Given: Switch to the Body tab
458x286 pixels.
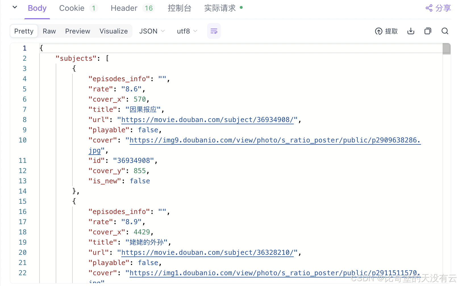Looking at the screenshot, I should [x=37, y=8].
